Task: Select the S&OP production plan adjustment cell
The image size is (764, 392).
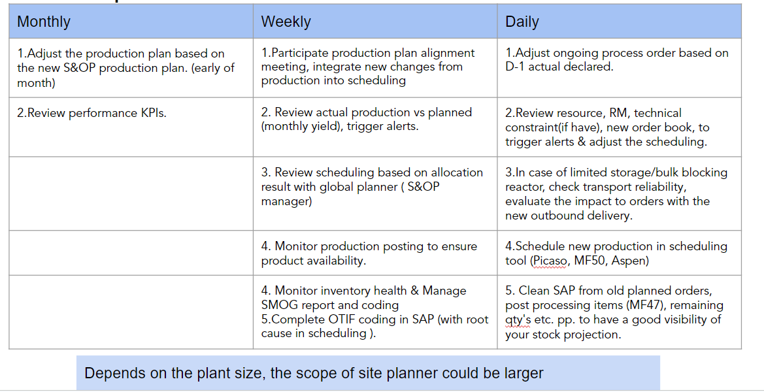Action: click(131, 68)
